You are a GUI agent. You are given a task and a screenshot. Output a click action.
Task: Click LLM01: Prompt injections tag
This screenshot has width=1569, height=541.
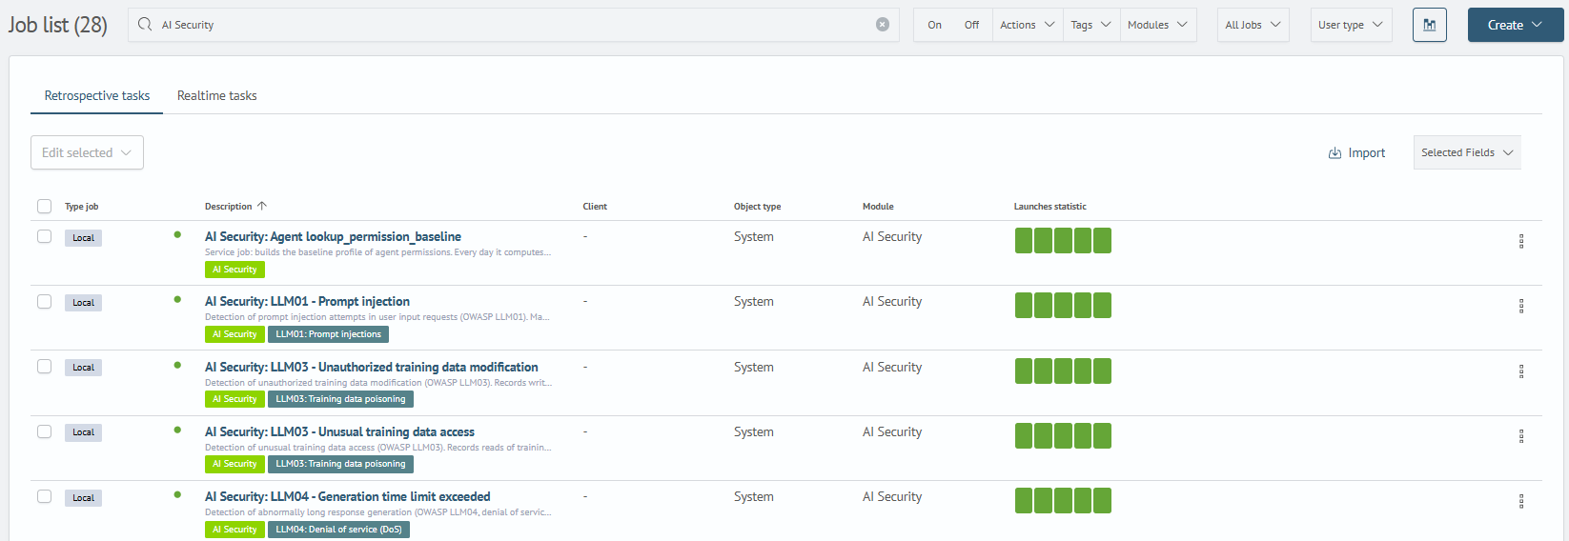pos(328,334)
